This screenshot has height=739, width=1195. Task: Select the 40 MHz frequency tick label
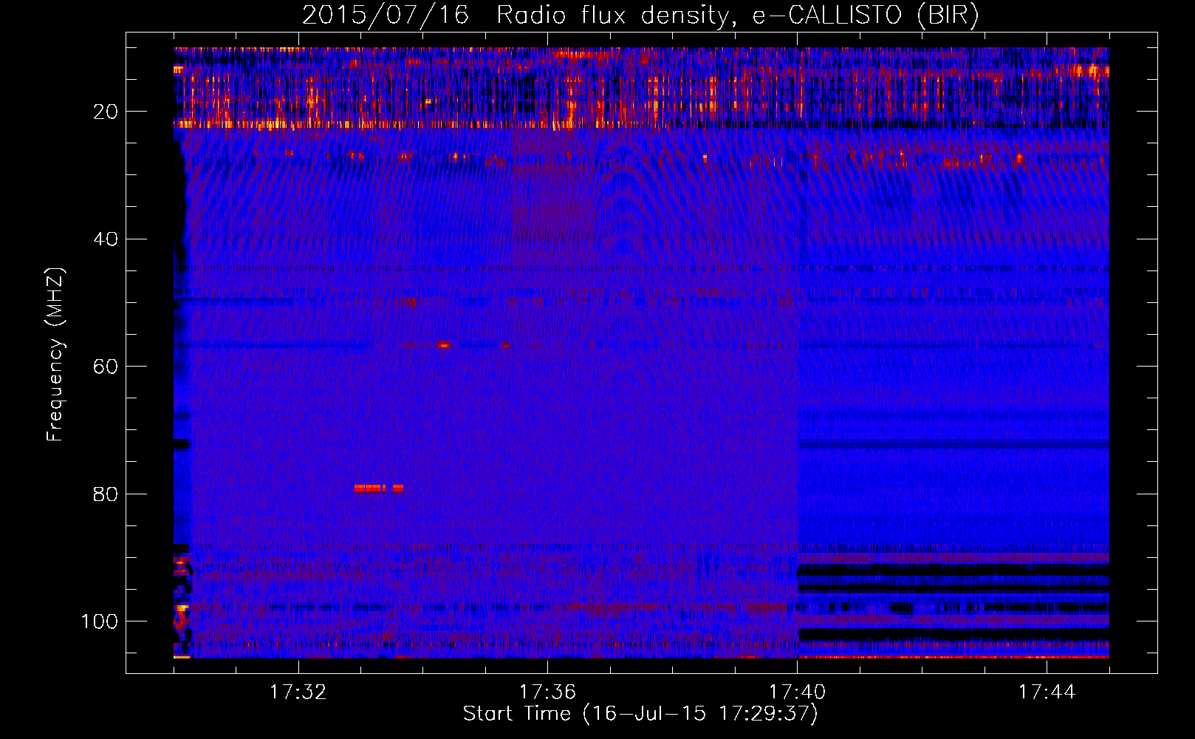106,239
